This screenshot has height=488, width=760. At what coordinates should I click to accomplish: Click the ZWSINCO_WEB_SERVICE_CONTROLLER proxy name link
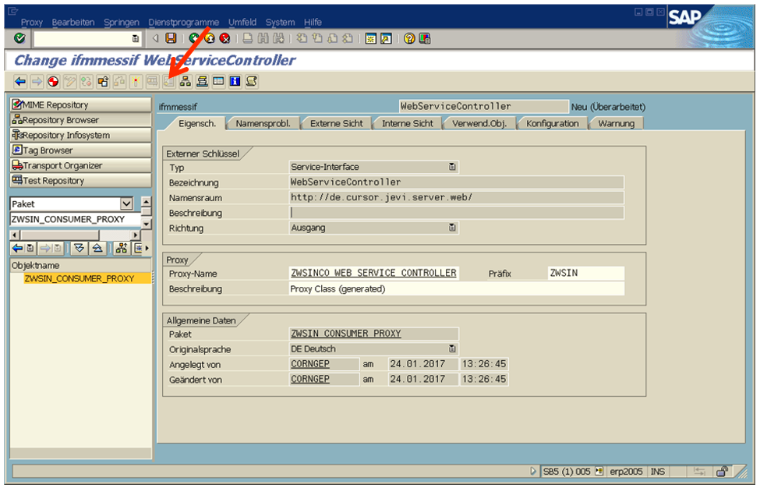(373, 274)
